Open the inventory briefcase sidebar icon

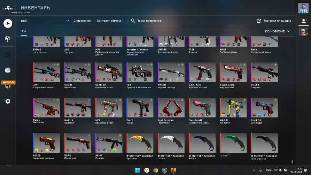(8, 55)
